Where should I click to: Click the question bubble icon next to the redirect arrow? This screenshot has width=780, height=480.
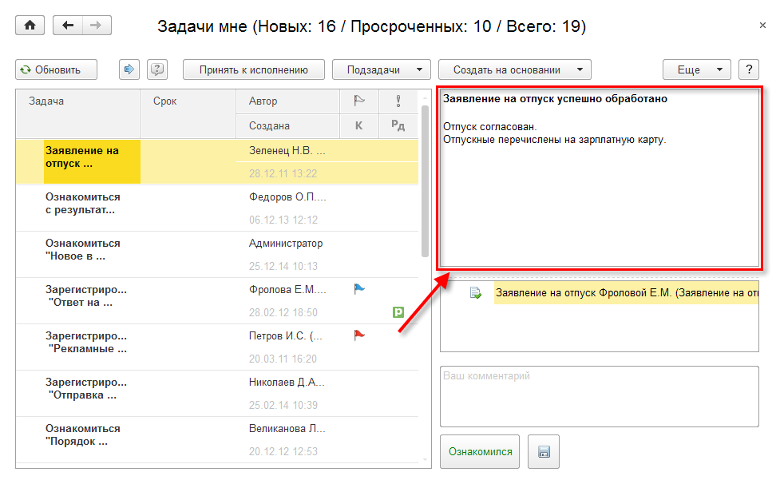pyautogui.click(x=157, y=69)
